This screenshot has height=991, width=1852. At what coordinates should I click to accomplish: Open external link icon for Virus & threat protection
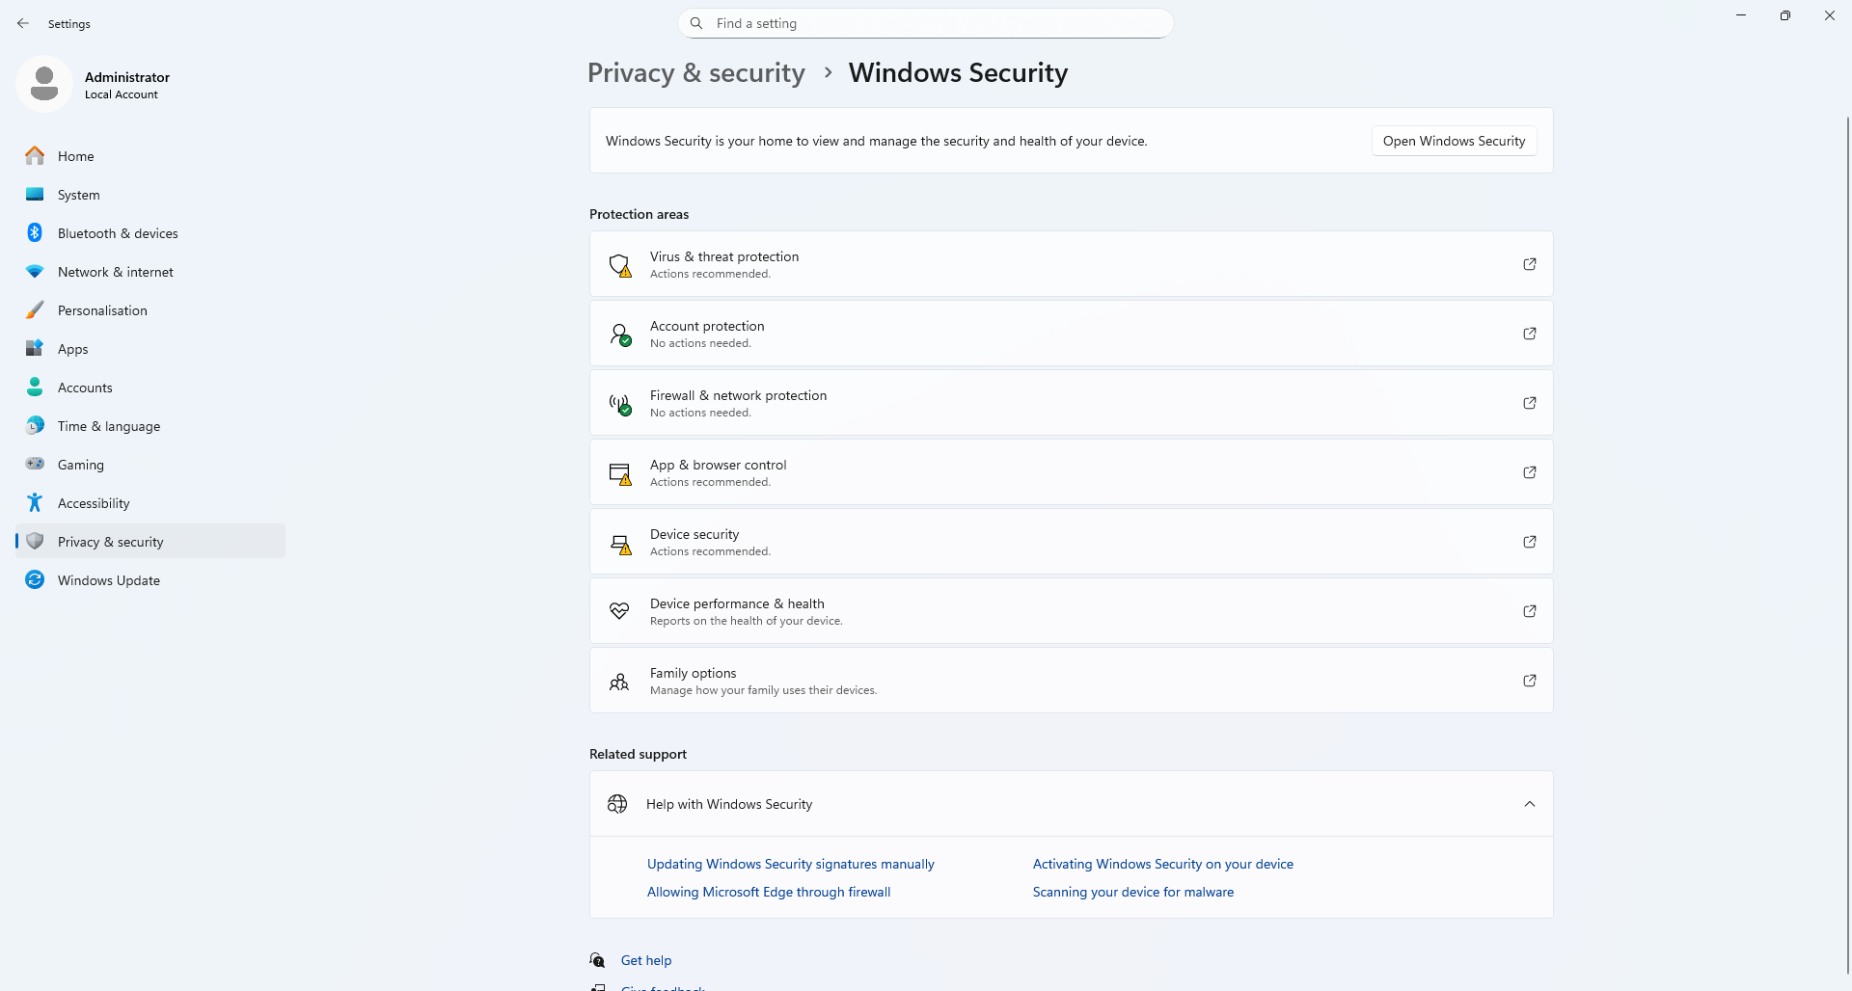(1529, 264)
